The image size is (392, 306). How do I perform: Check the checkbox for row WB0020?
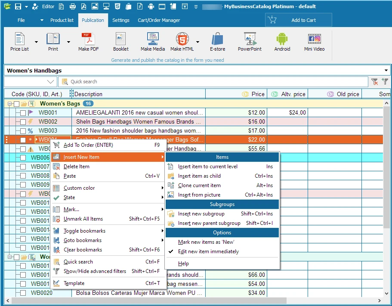pos(23,293)
